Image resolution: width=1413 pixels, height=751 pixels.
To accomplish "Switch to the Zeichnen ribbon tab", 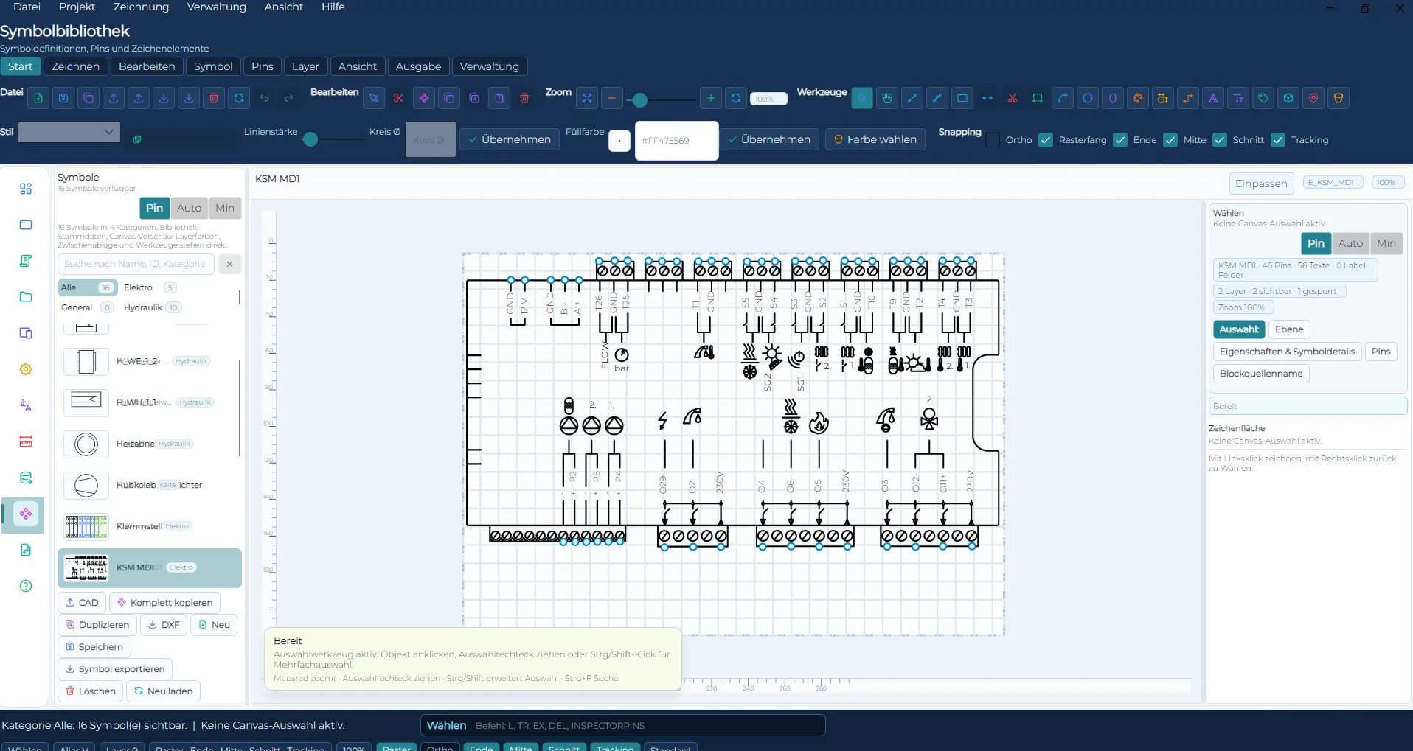I will [75, 66].
